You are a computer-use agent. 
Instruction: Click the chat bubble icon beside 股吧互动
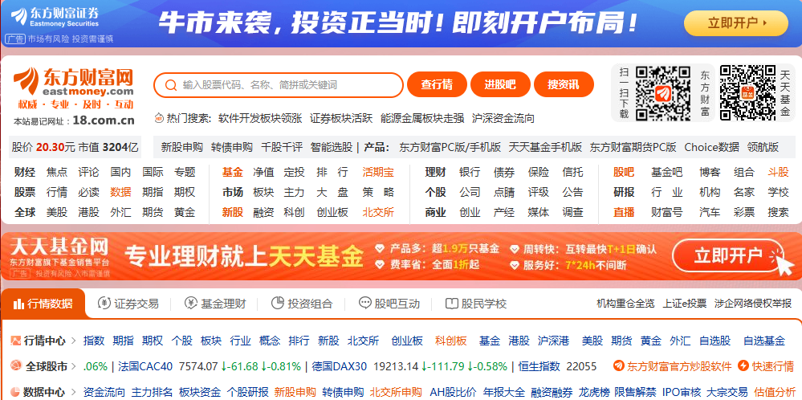pyautogui.click(x=364, y=303)
